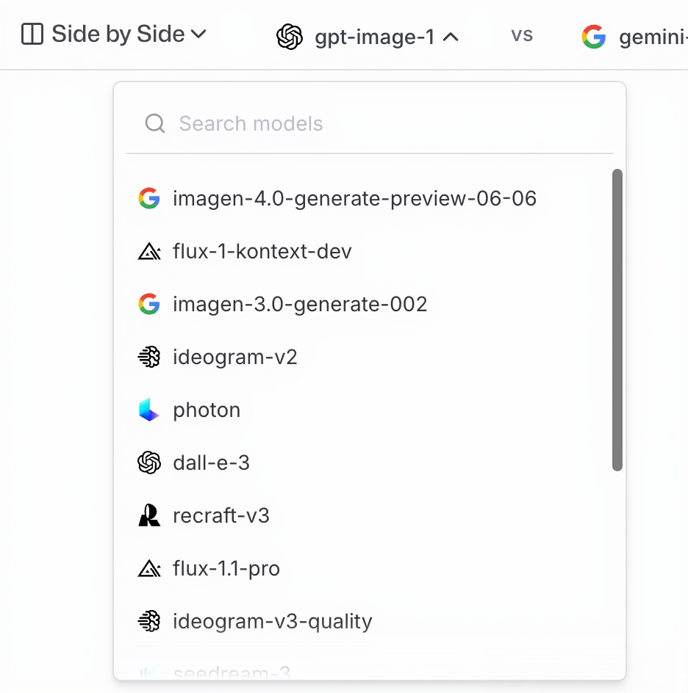Click the Photon logo icon
Viewport: 688px width, 693px height.
(x=149, y=410)
